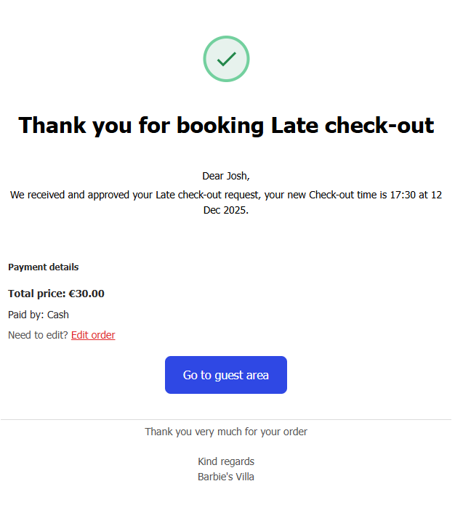
Task: Click the word 'Cash' payment method
Action: click(x=58, y=315)
